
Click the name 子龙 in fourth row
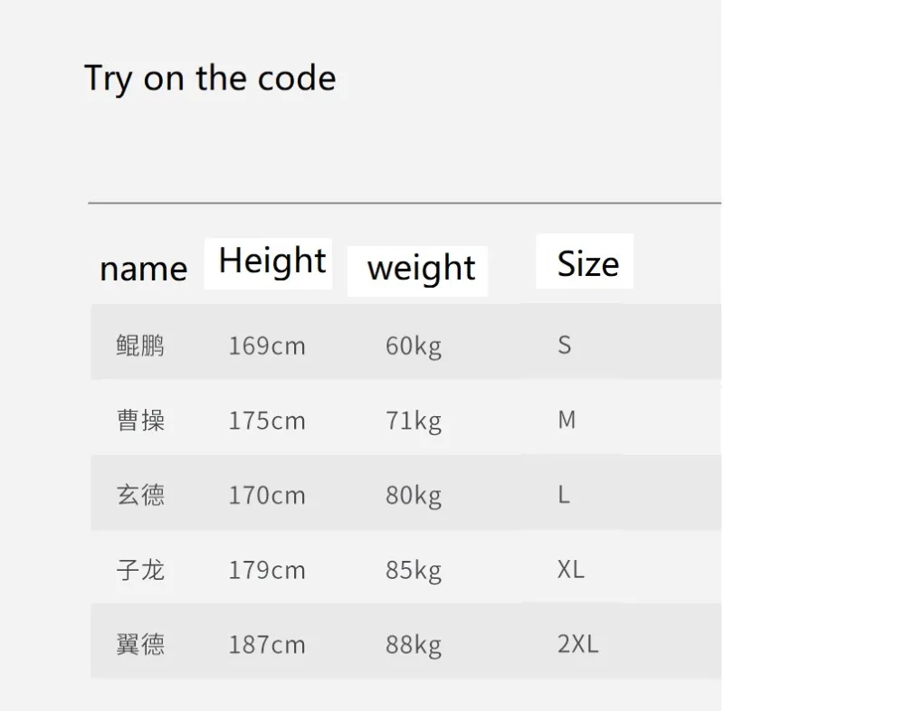141,570
